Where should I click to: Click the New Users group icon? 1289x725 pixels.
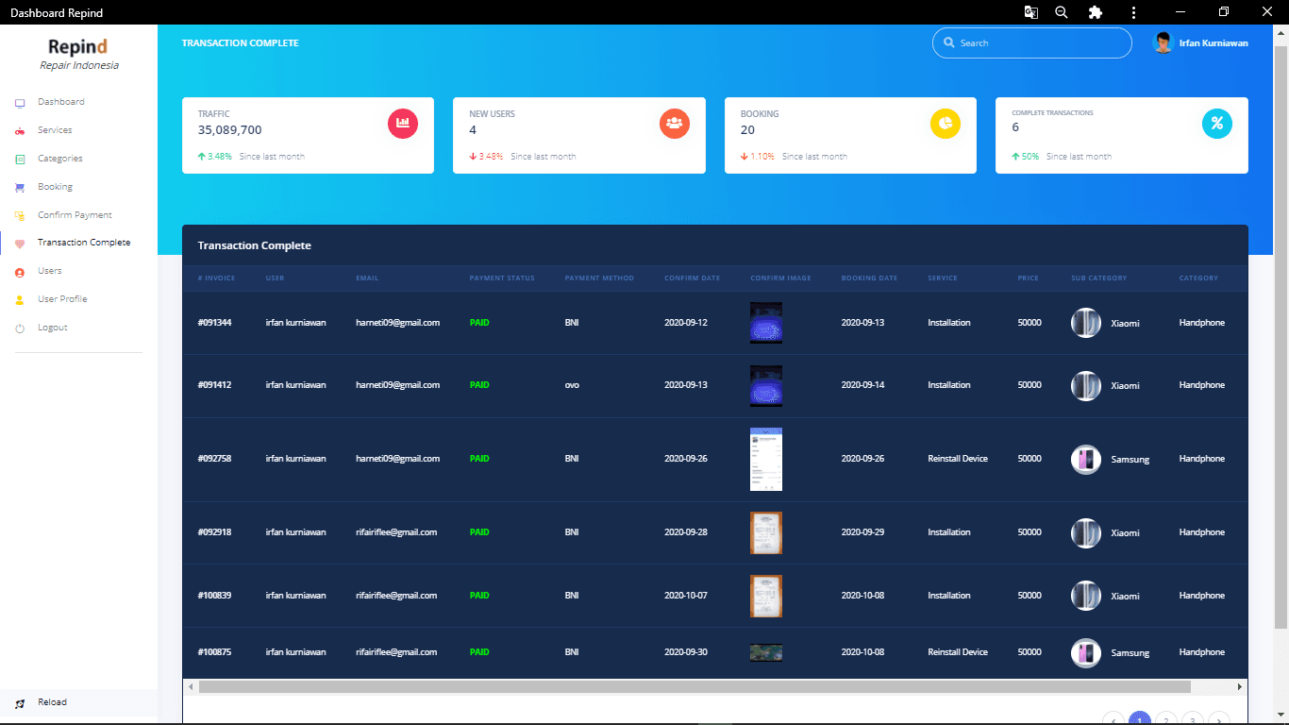pyautogui.click(x=674, y=124)
